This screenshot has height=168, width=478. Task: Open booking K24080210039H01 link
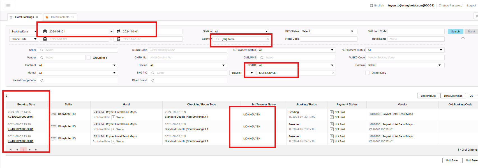pos(20,117)
